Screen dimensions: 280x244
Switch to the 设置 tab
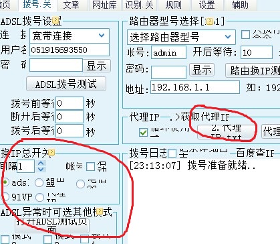206,5
